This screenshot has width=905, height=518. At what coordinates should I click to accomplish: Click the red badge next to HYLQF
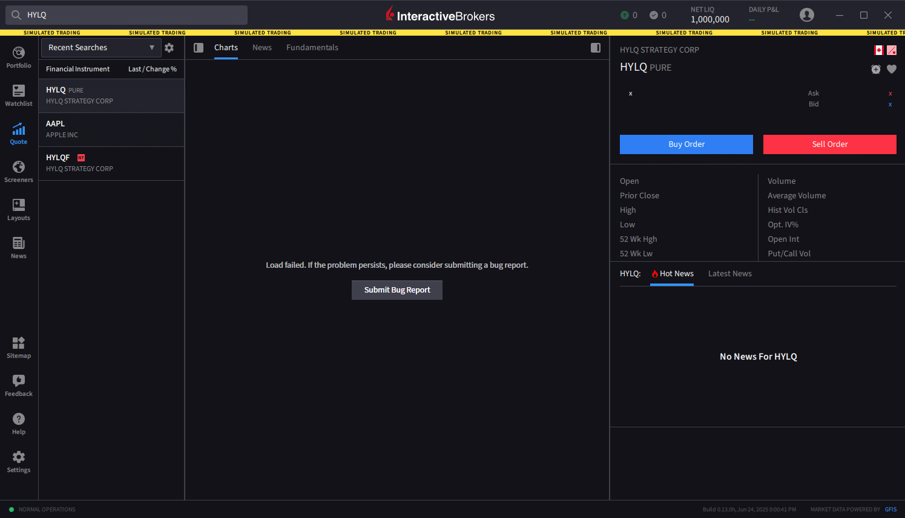(x=81, y=158)
